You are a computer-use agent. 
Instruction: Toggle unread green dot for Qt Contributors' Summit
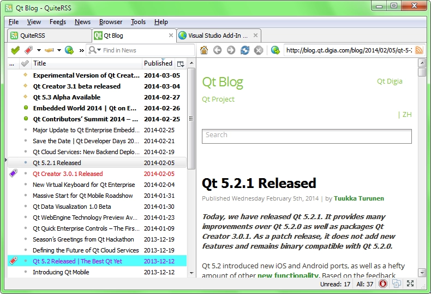(x=26, y=119)
